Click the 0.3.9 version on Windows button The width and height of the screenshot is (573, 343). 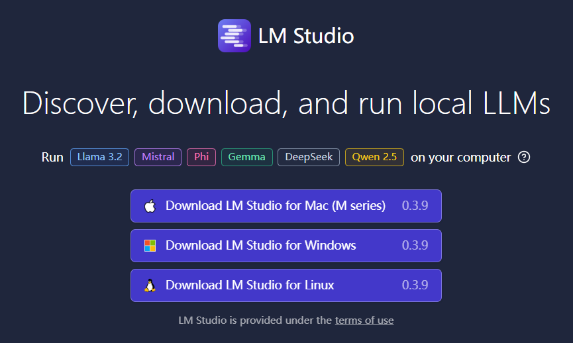click(415, 245)
